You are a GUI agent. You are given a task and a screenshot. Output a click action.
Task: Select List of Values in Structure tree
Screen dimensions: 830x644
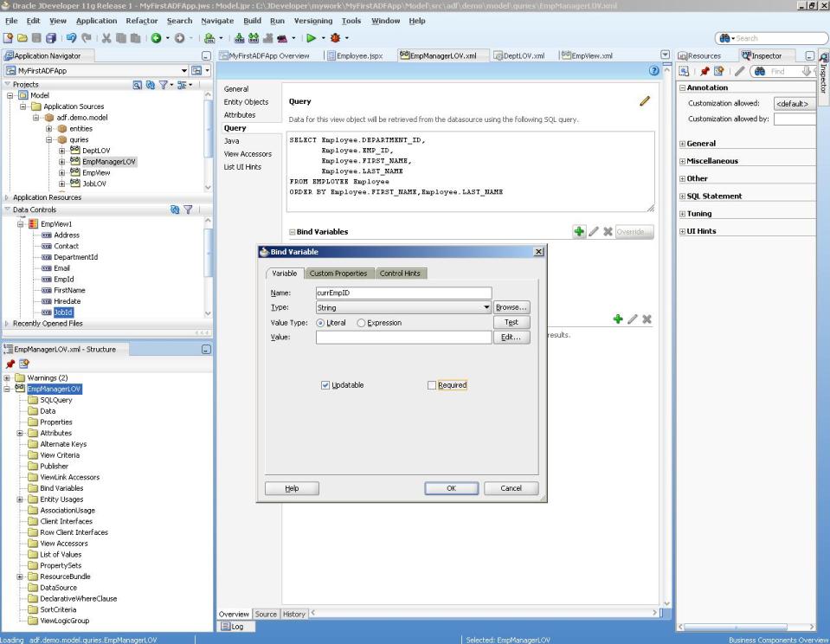[x=61, y=555]
